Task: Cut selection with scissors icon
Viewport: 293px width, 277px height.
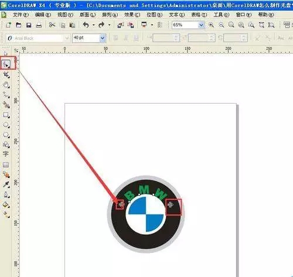Action: pyautogui.click(x=52, y=25)
